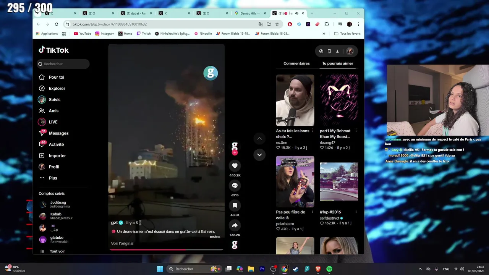This screenshot has height=275, width=489.
Task: Open the Chrome extensions puzzle icon
Action: pos(326,24)
